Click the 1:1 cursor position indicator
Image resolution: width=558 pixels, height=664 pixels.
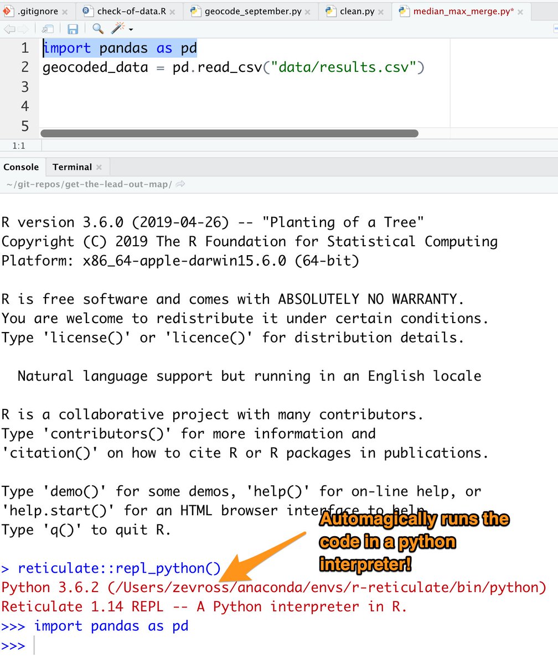point(18,146)
